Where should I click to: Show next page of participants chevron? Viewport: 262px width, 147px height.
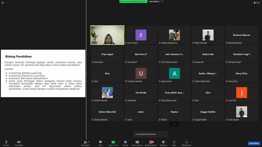tap(174, 124)
